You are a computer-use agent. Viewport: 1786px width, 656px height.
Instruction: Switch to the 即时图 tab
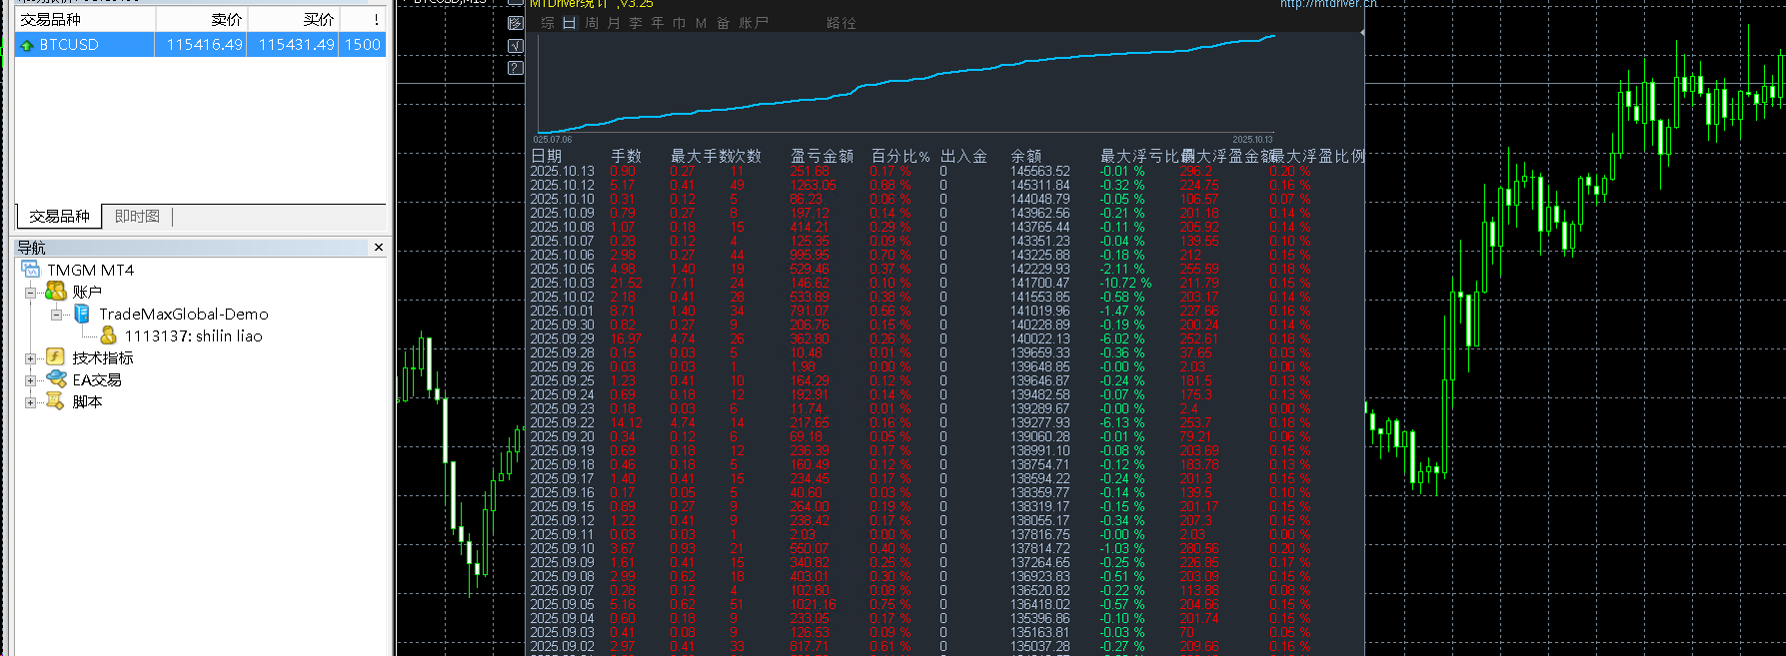click(x=137, y=217)
